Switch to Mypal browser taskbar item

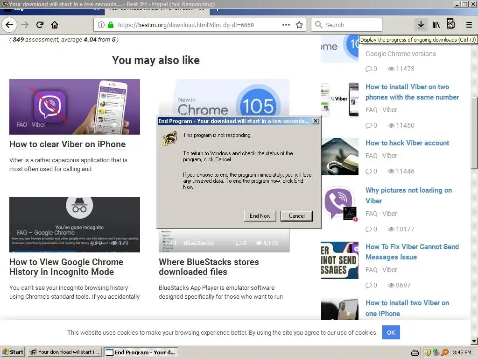pyautogui.click(x=65, y=352)
